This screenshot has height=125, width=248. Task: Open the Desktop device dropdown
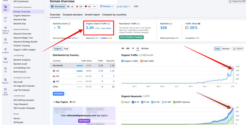point(107,6)
